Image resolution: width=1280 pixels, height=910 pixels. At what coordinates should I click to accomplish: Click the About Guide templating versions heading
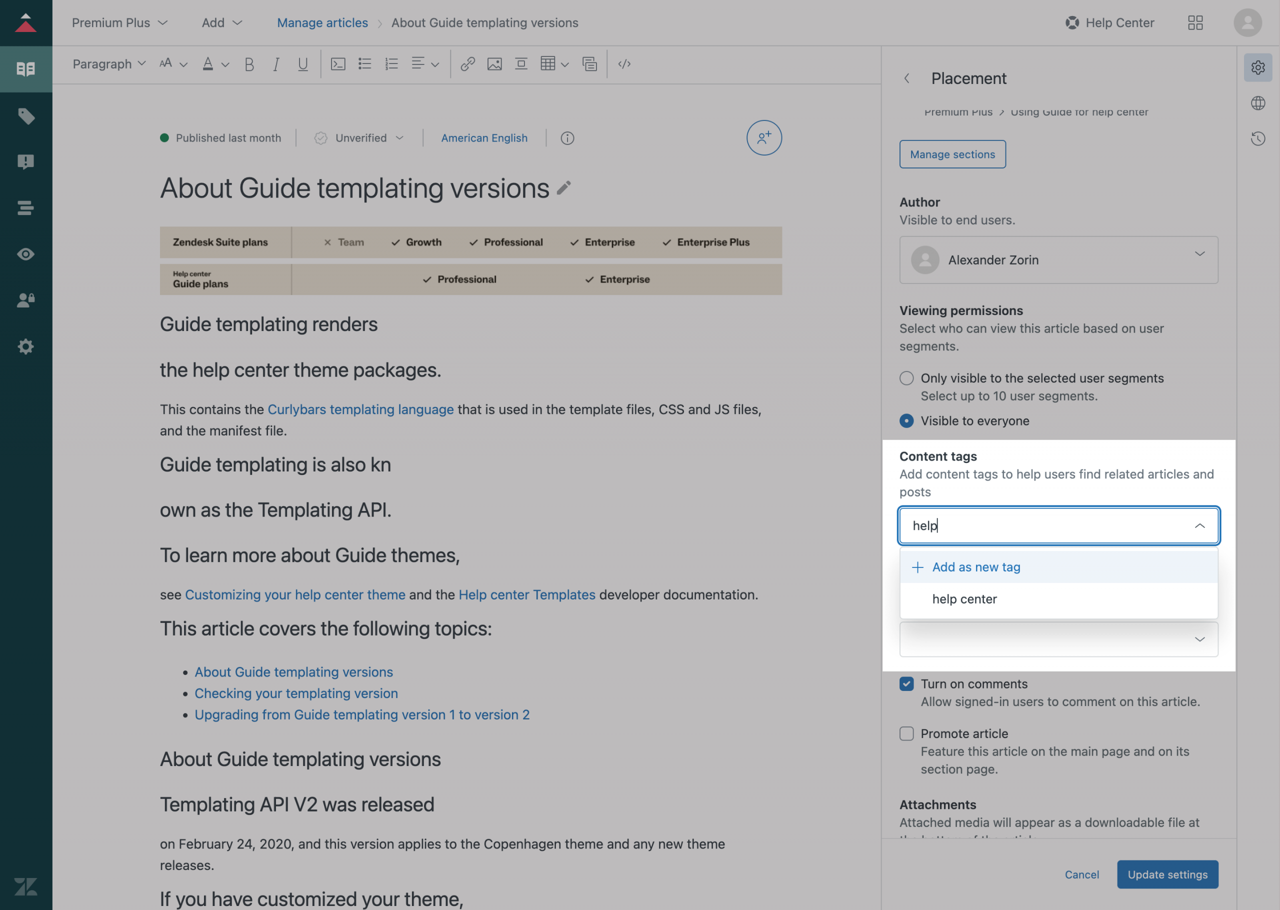point(300,760)
